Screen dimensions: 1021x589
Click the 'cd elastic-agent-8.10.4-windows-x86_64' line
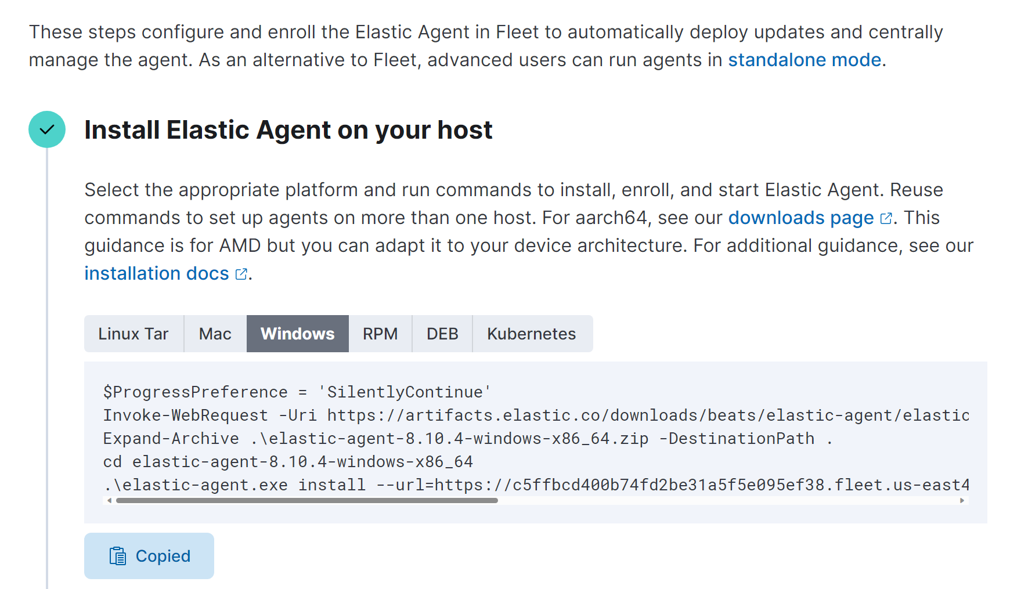tap(288, 462)
